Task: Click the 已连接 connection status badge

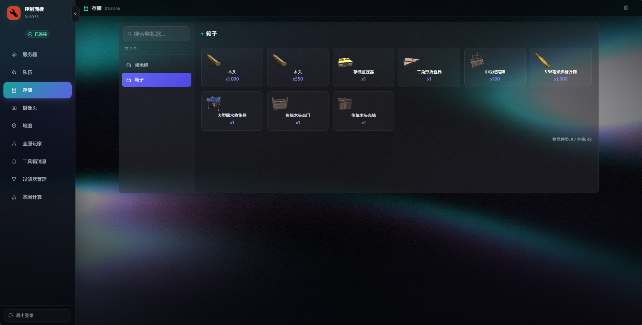Action: [x=37, y=34]
